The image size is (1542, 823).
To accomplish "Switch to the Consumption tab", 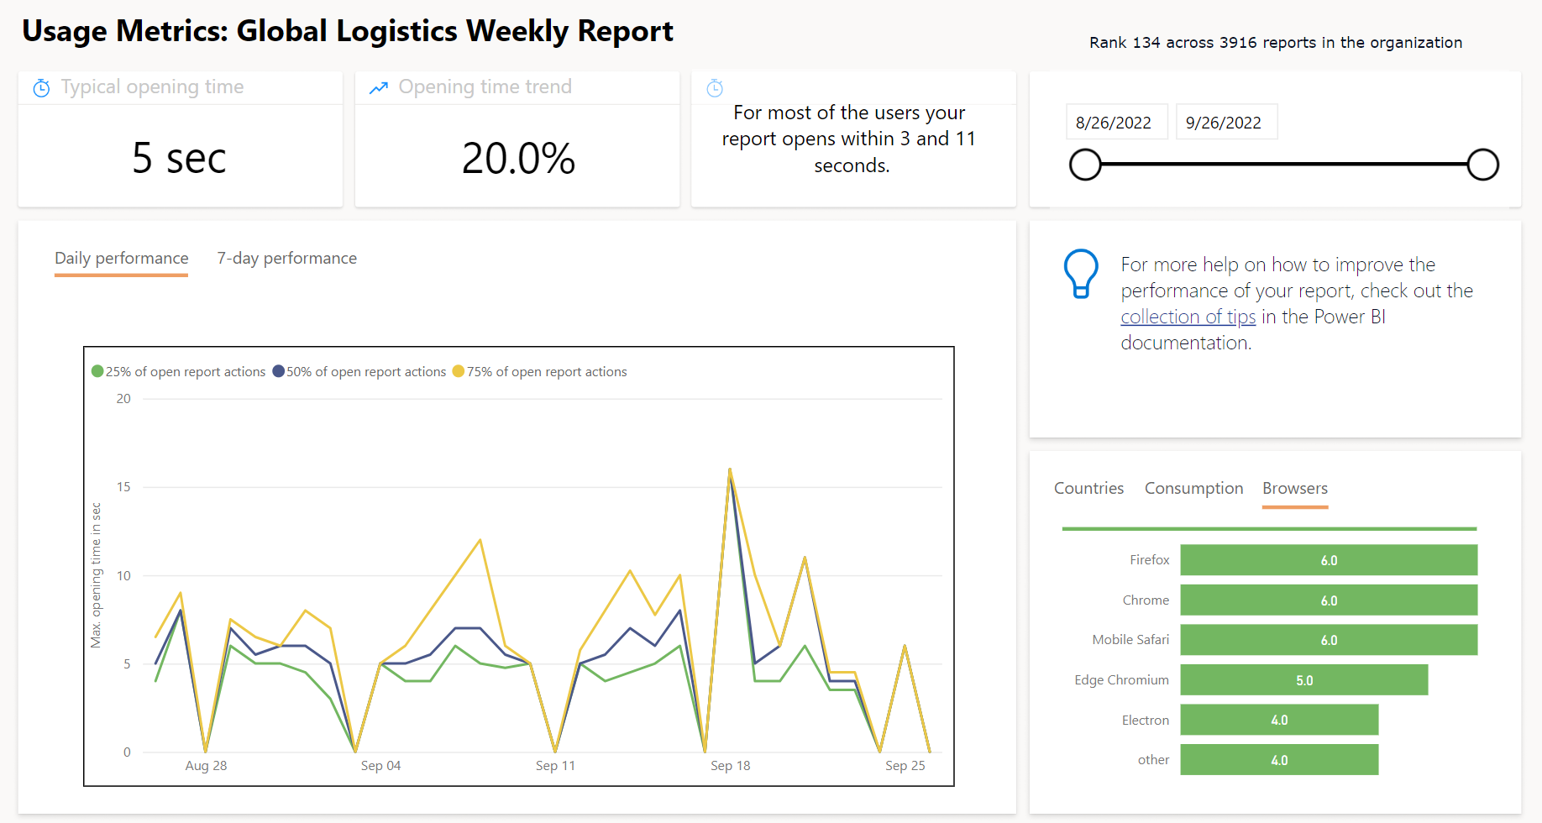I will 1193,489.
